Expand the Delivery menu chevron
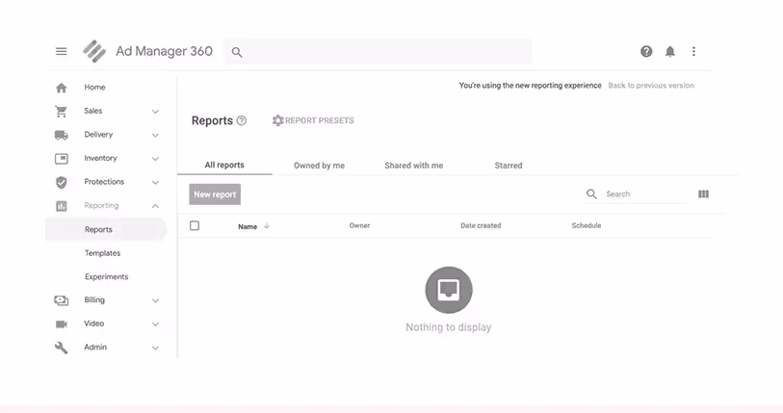Image resolution: width=783 pixels, height=413 pixels. tap(155, 136)
